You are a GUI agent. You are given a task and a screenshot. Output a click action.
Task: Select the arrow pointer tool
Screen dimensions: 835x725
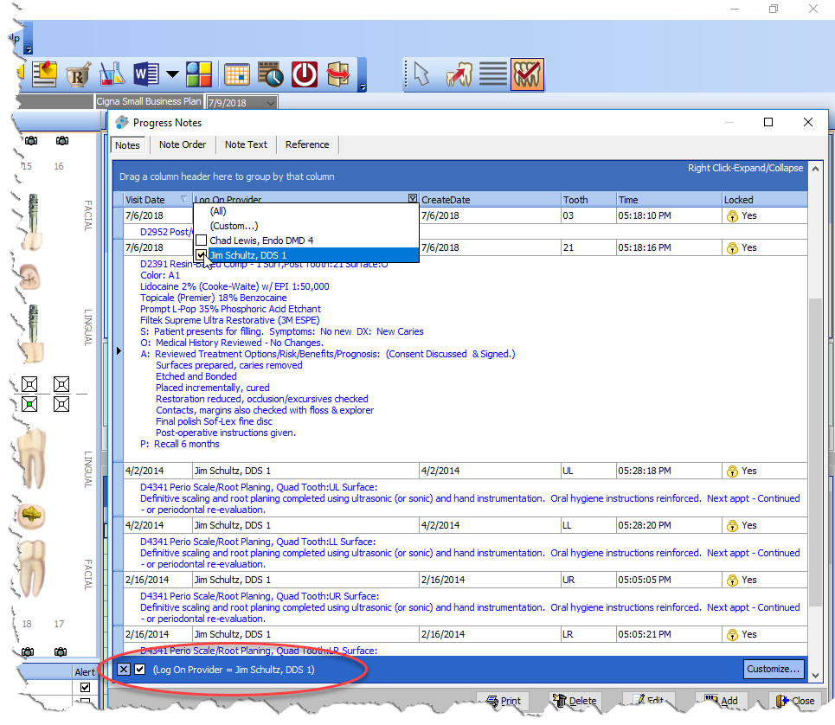point(421,74)
